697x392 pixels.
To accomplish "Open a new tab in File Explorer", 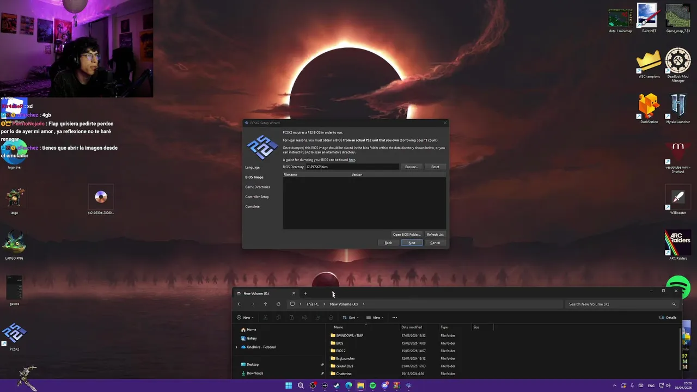I will pos(305,293).
